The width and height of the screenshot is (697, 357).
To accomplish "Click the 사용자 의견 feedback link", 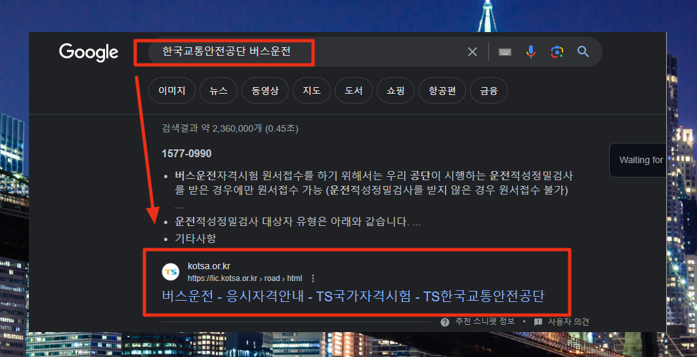I will (x=568, y=322).
